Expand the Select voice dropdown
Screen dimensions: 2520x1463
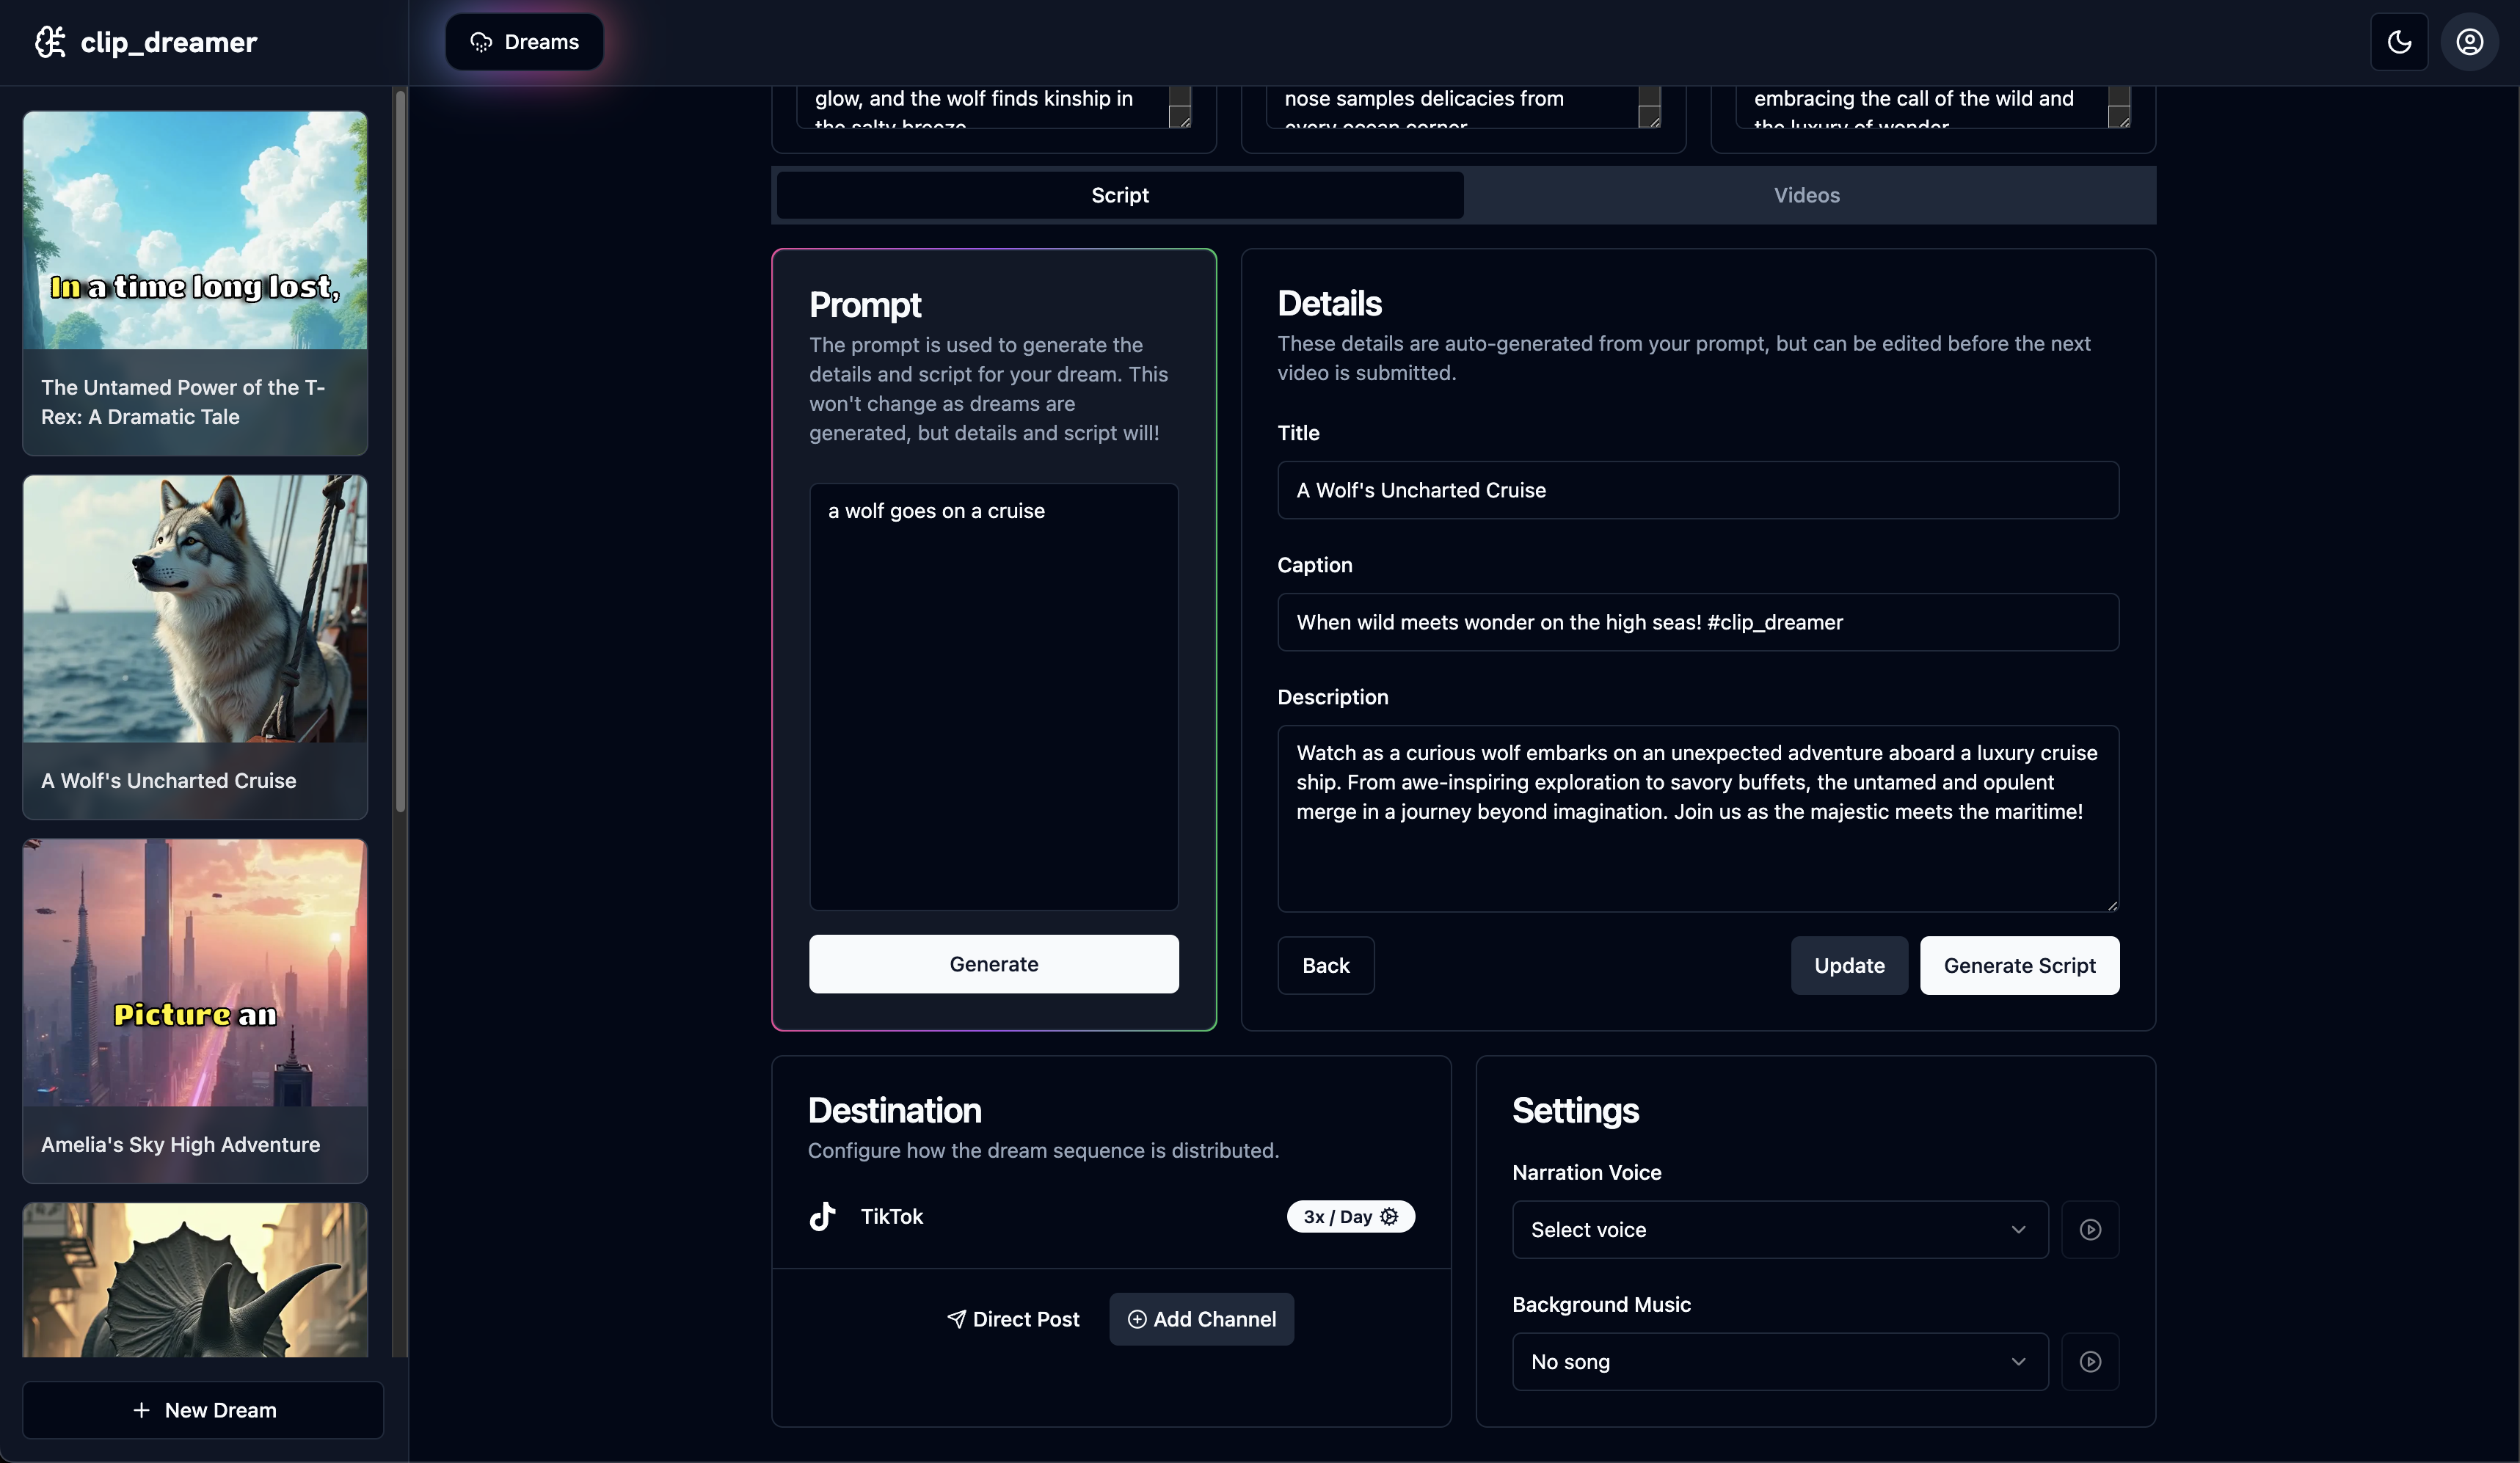pos(1779,1229)
